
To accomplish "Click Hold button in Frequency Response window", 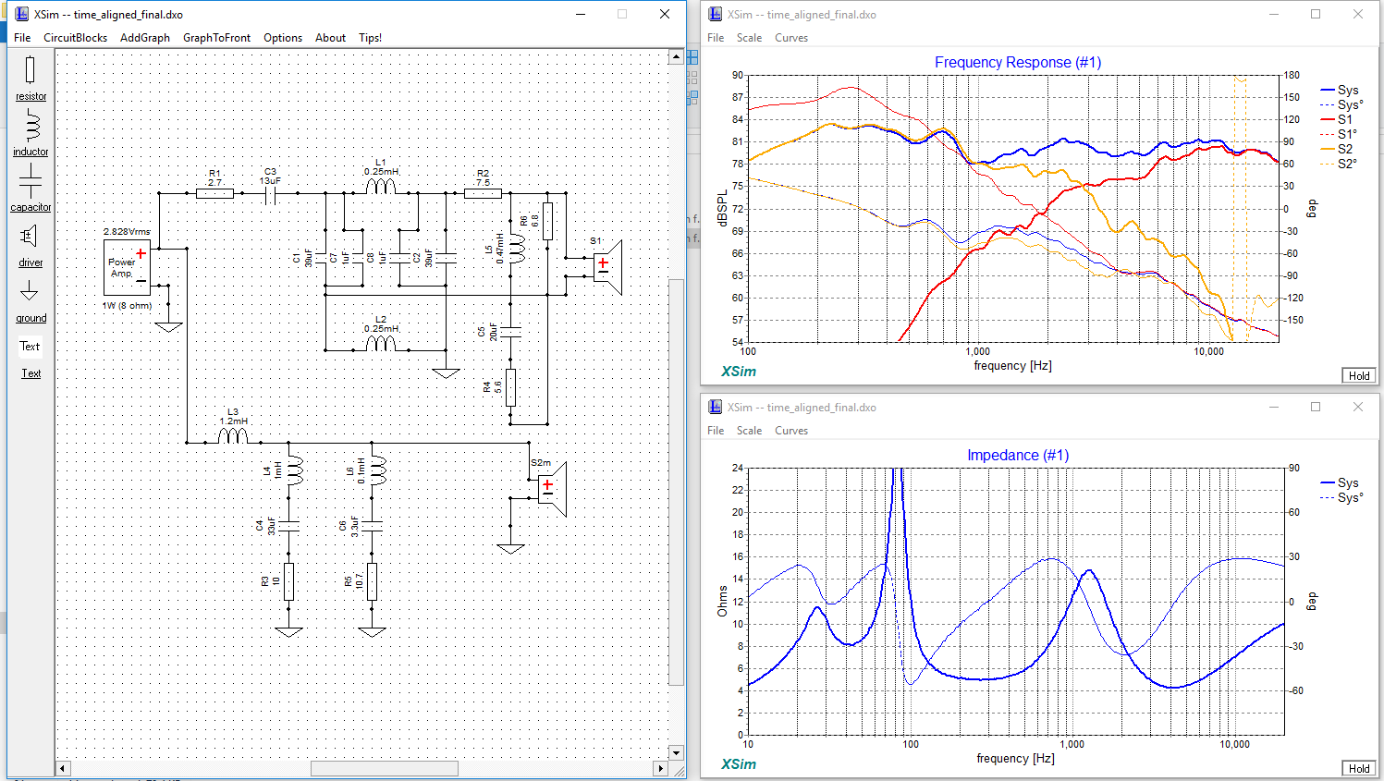I will point(1359,375).
